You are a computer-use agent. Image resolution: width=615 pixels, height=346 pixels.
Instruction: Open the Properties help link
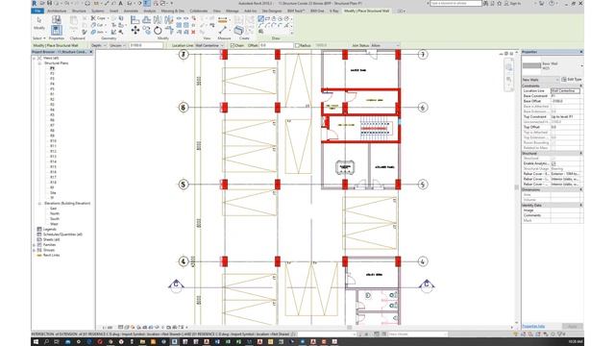point(533,327)
